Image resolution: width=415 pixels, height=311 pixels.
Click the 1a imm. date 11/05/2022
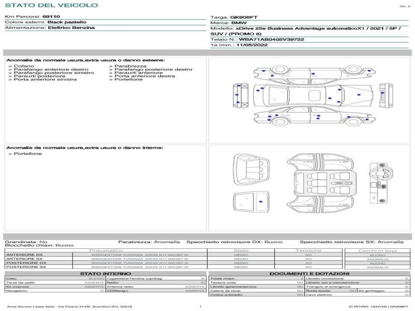pyautogui.click(x=252, y=45)
